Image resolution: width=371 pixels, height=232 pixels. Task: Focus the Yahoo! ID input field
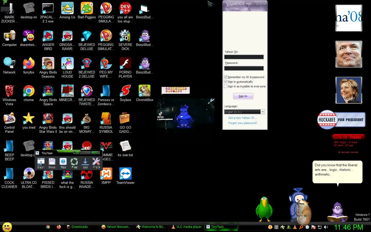coord(244,57)
